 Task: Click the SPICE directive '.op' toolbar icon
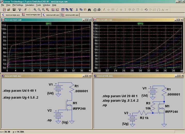(x=167, y=10)
